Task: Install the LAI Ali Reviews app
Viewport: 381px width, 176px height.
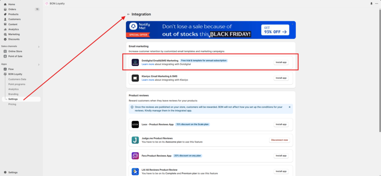Action: 281,172
